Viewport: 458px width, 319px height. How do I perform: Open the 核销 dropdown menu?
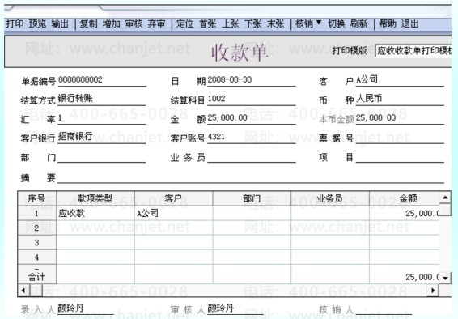(x=308, y=23)
